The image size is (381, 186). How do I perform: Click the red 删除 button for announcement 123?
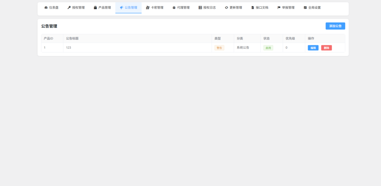point(326,48)
